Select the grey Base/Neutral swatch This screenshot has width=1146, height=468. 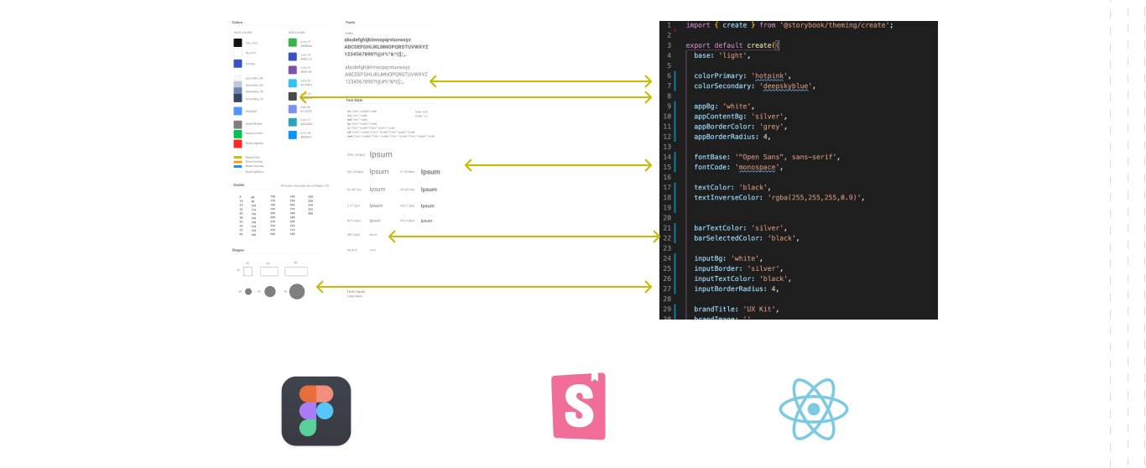tap(237, 124)
